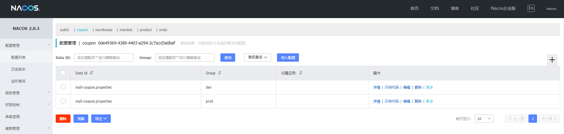Click 删除 link for the dev configuration

pyautogui.click(x=418, y=87)
